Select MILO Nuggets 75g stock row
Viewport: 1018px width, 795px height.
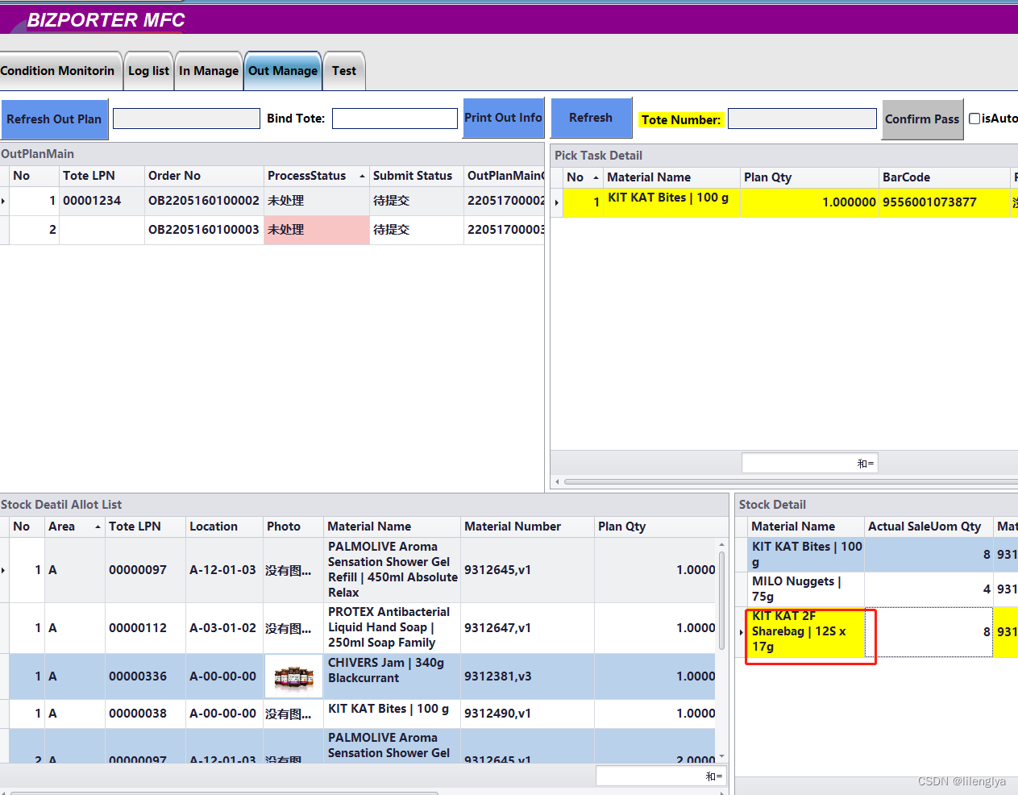coord(877,589)
